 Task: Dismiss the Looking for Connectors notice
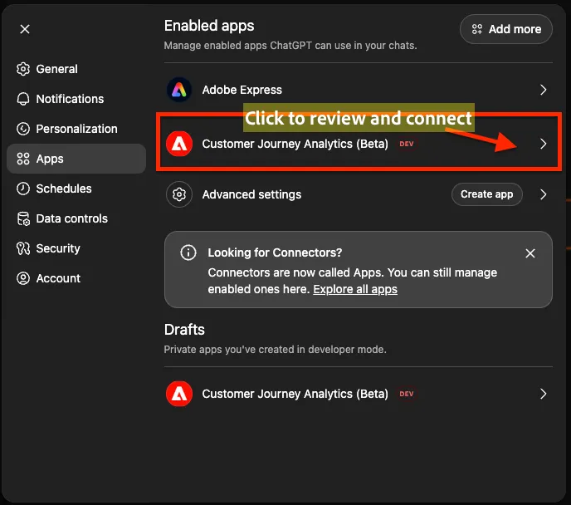(x=530, y=253)
